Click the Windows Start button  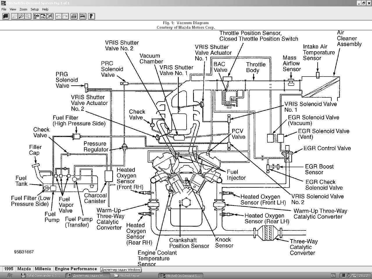coord(9,276)
